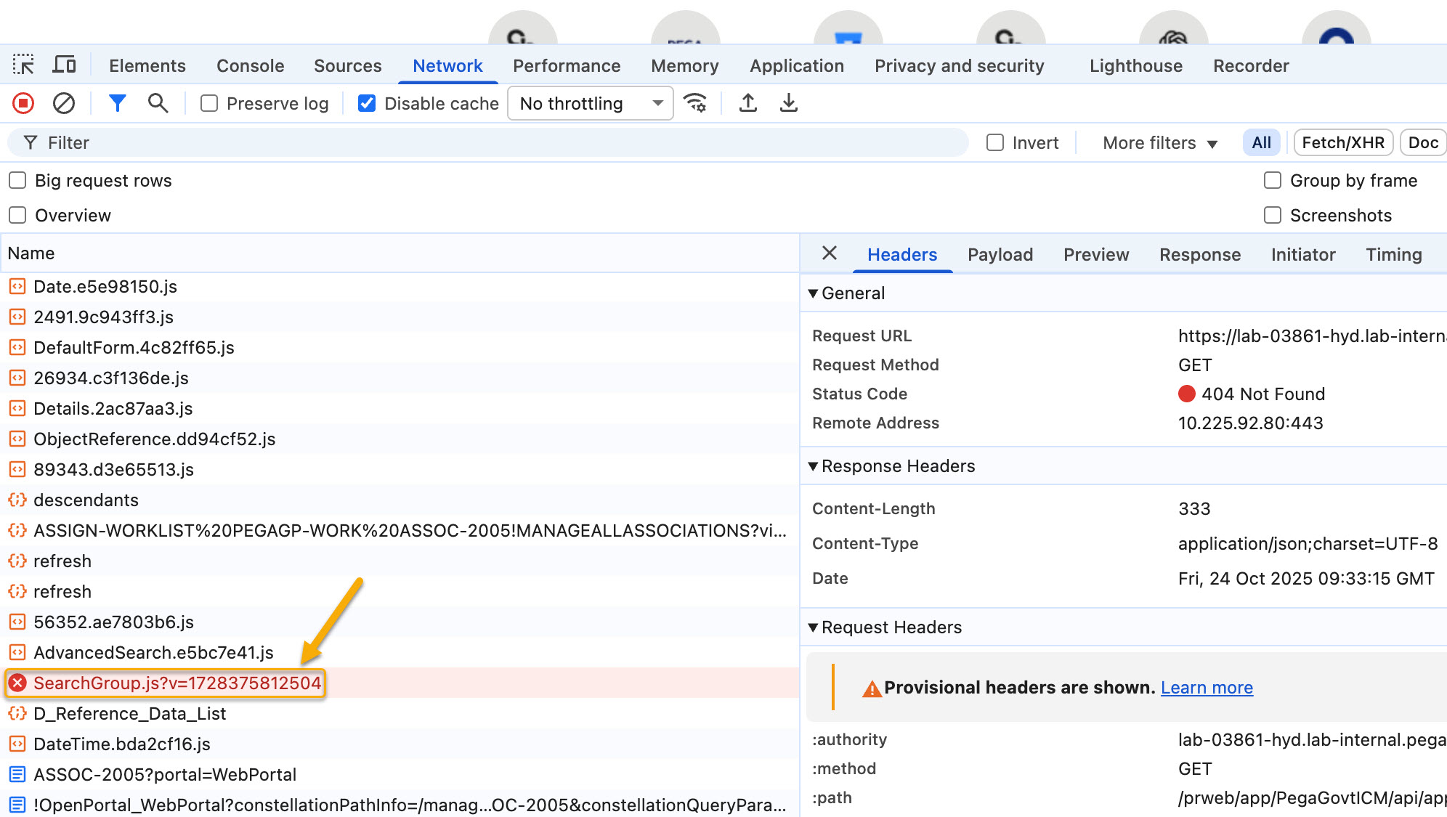
Task: Click import HAR file upload icon
Action: pos(747,103)
